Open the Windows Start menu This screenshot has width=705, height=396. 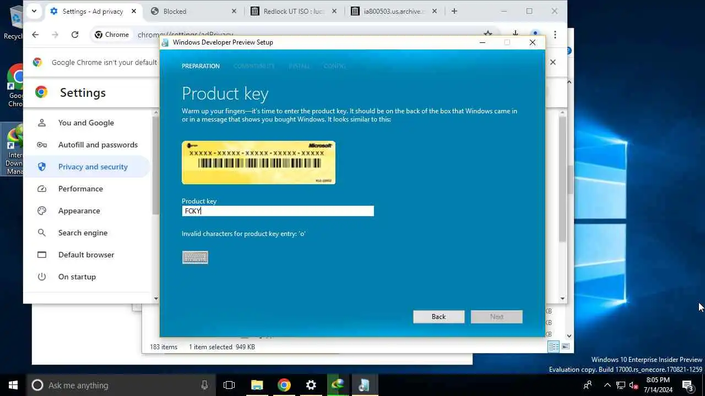13,385
